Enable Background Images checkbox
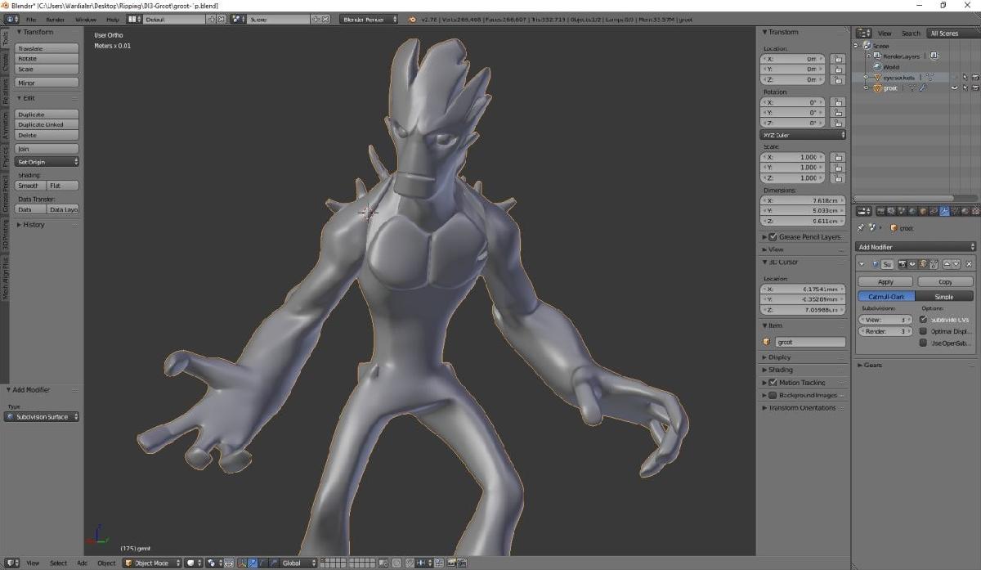This screenshot has height=570, width=981. 773,395
